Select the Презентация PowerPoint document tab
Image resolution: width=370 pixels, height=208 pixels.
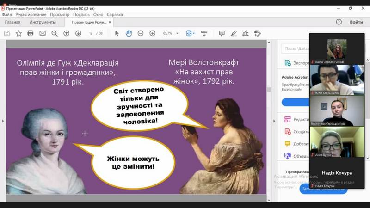point(89,22)
